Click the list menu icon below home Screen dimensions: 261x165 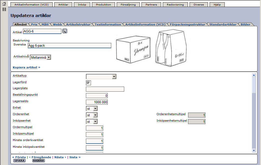[4, 9]
